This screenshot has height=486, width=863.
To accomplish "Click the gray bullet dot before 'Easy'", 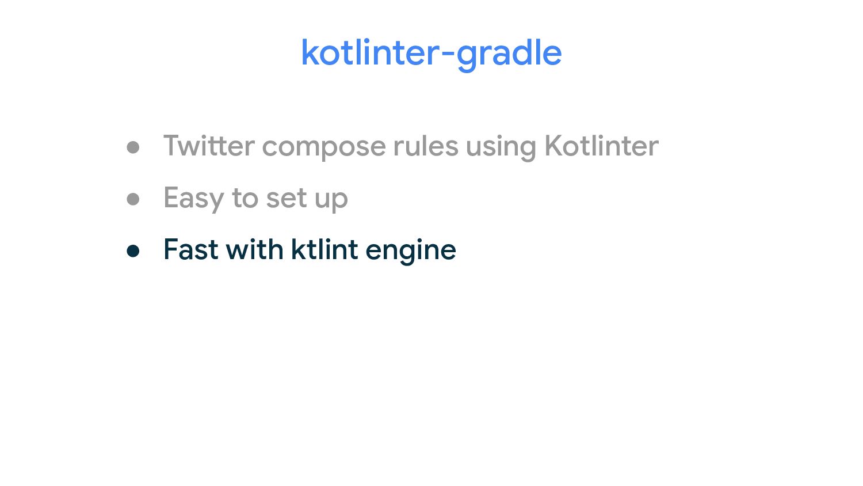I will tap(133, 199).
